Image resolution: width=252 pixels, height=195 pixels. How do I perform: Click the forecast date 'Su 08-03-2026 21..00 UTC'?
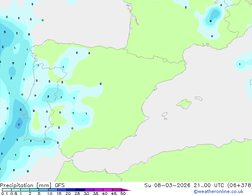(x=184, y=185)
